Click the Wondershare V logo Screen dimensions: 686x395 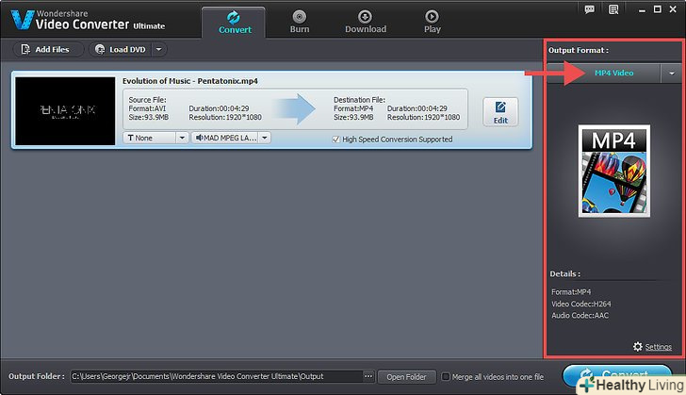coord(23,20)
